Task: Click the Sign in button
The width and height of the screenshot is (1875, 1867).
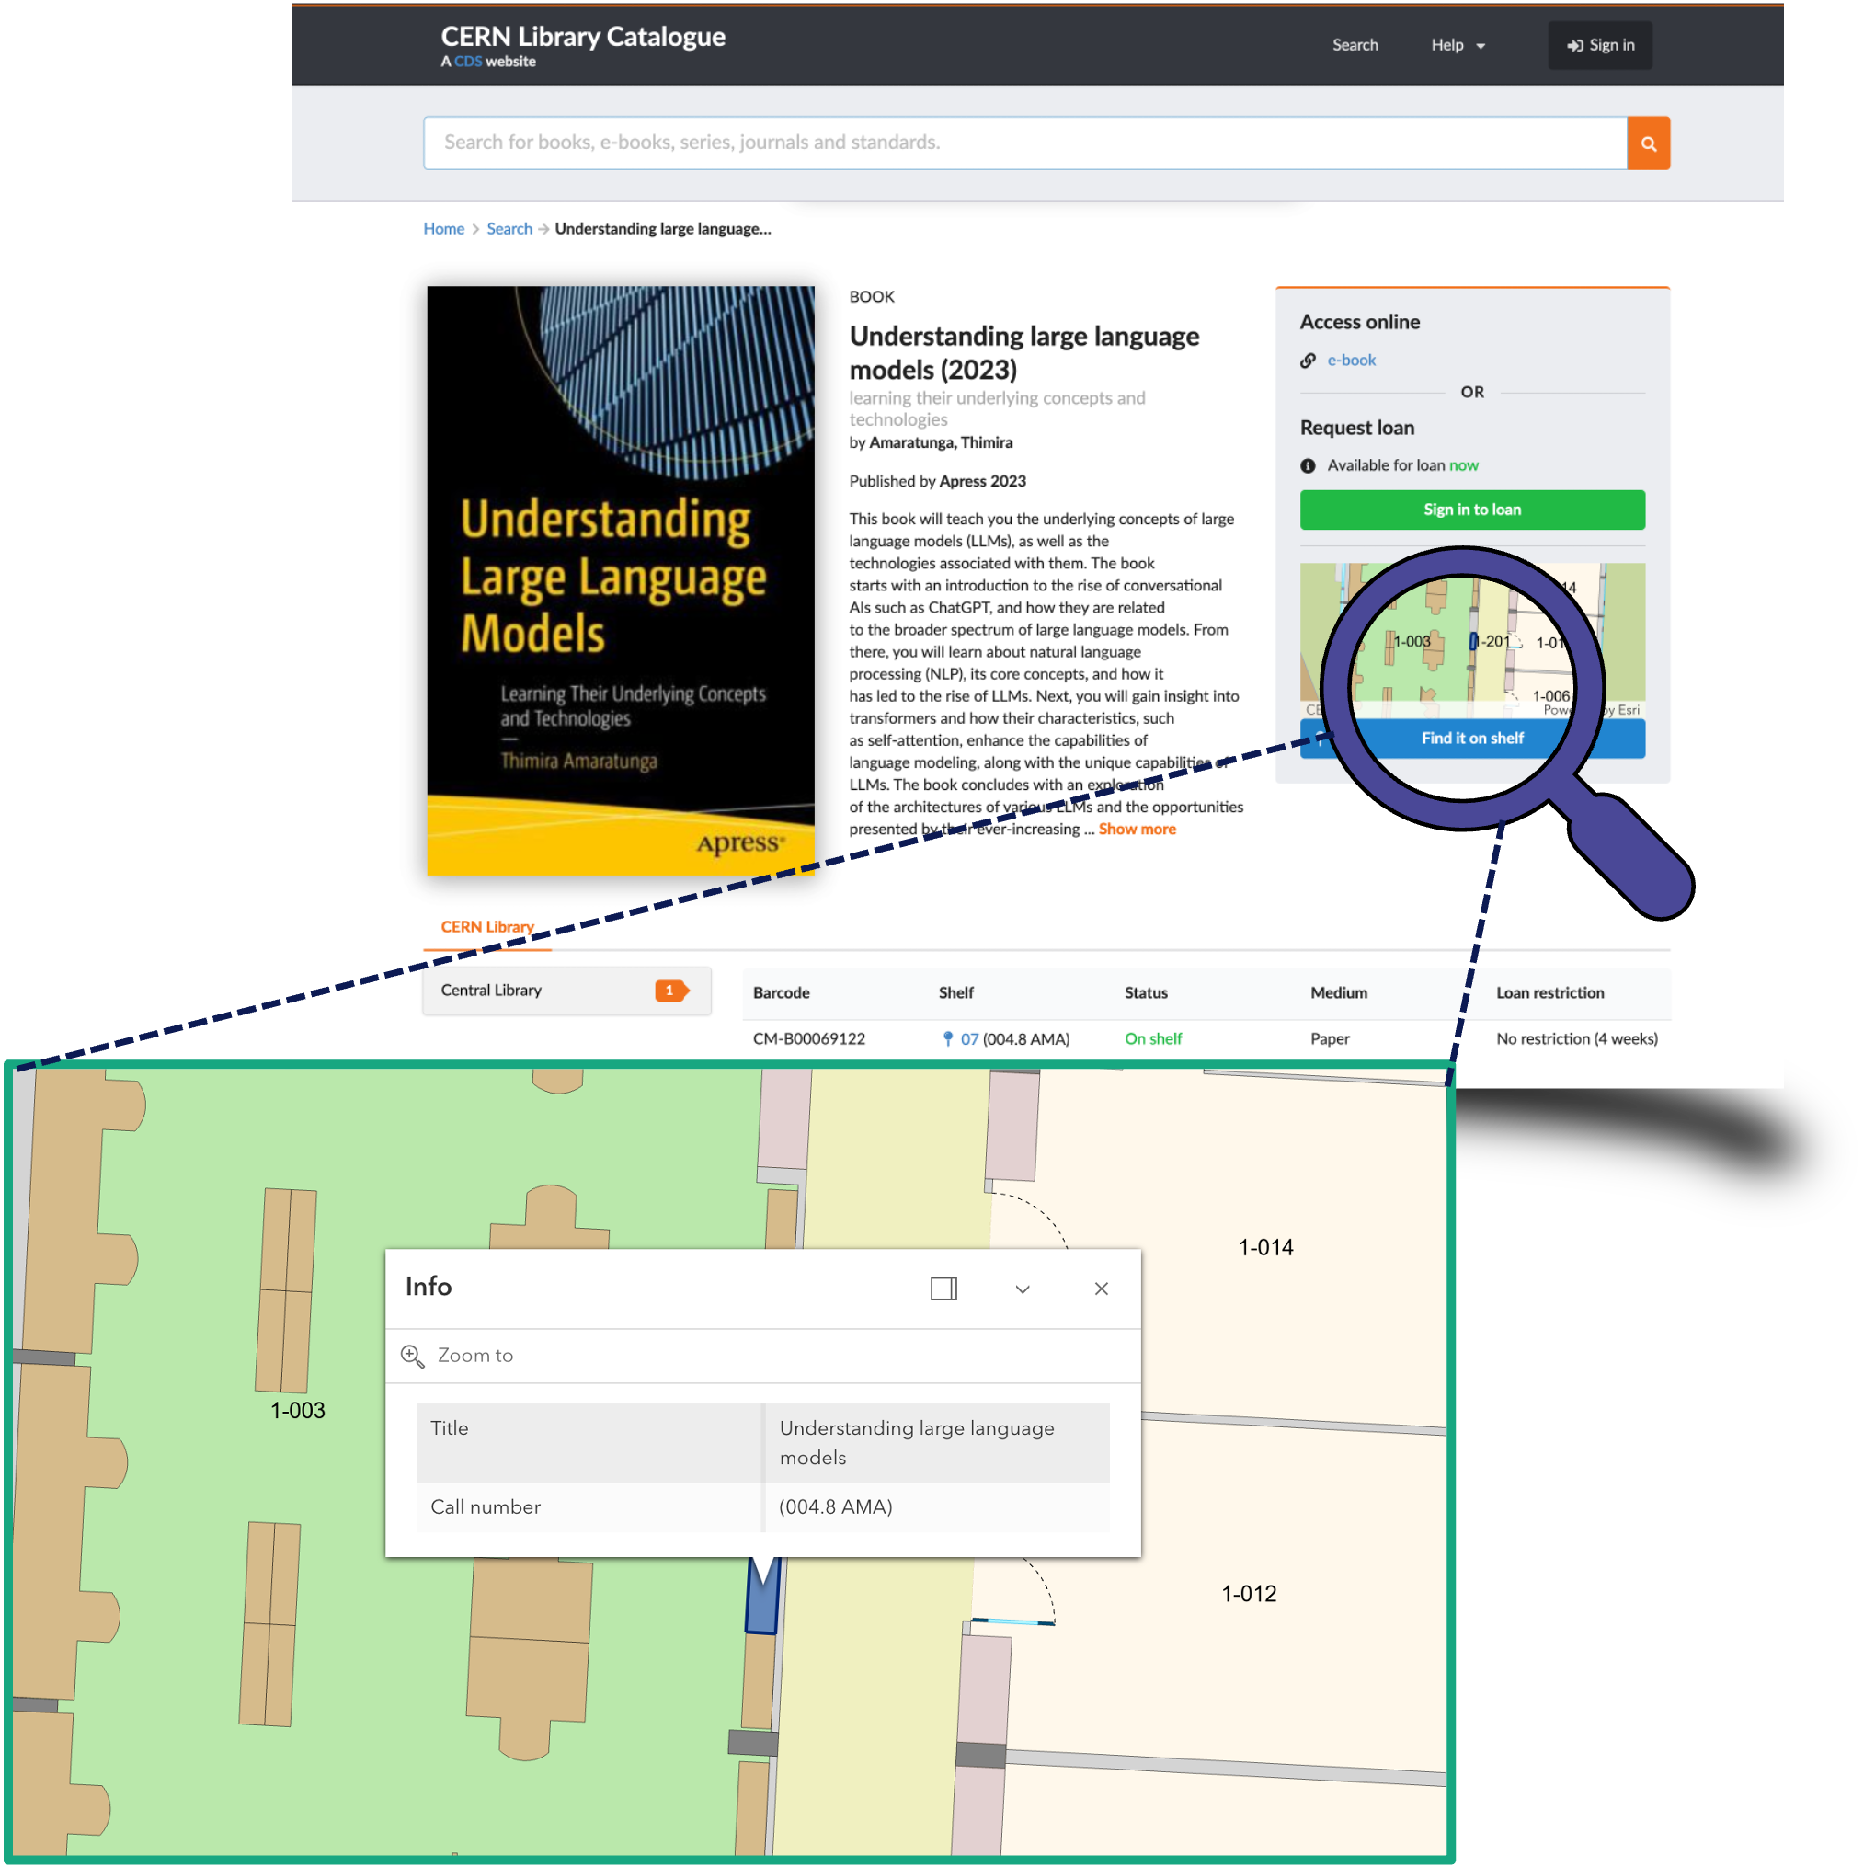Action: pyautogui.click(x=1599, y=46)
